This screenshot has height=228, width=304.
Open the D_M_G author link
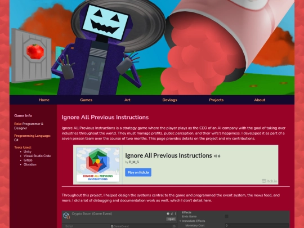[x=134, y=162]
